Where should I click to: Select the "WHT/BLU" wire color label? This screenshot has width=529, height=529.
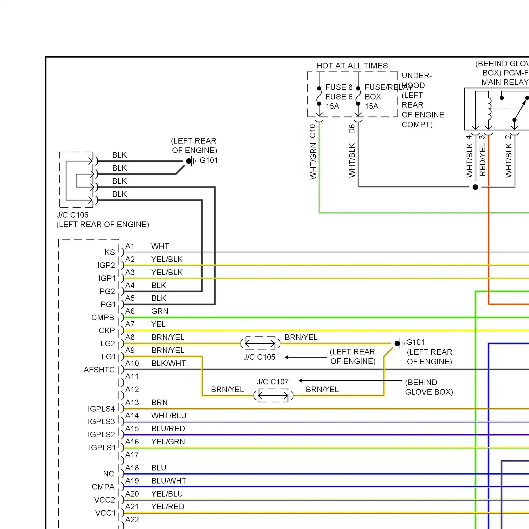[169, 415]
